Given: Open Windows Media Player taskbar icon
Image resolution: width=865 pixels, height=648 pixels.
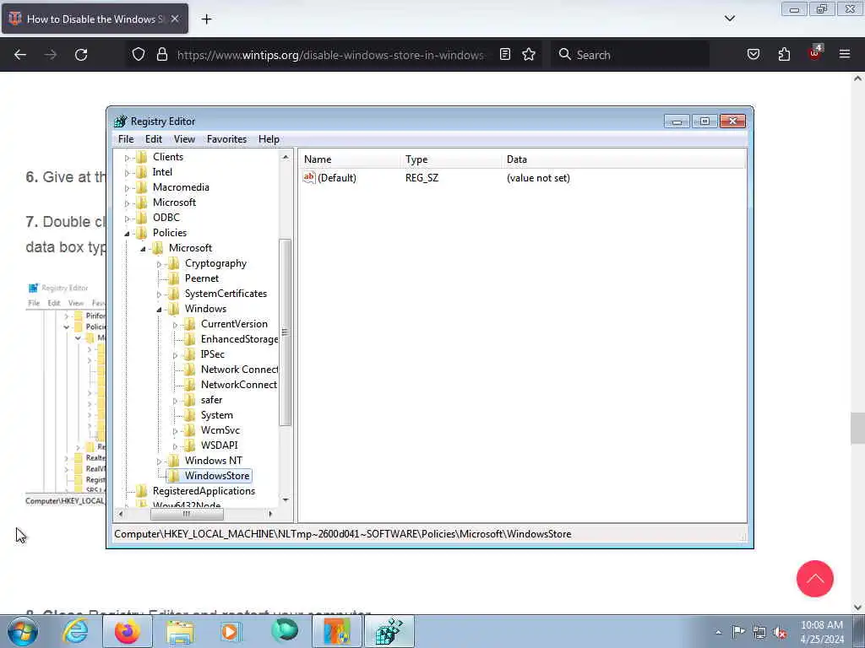Looking at the screenshot, I should tap(231, 631).
